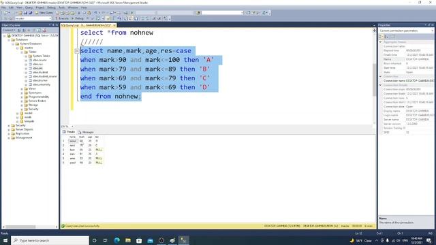Open the Window menu
Screen dimensions: 436x245
[x=73, y=7]
